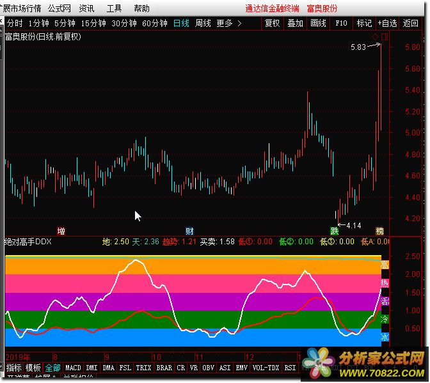
Task: Click the 跌 marker below the chart
Action: pyautogui.click(x=333, y=230)
